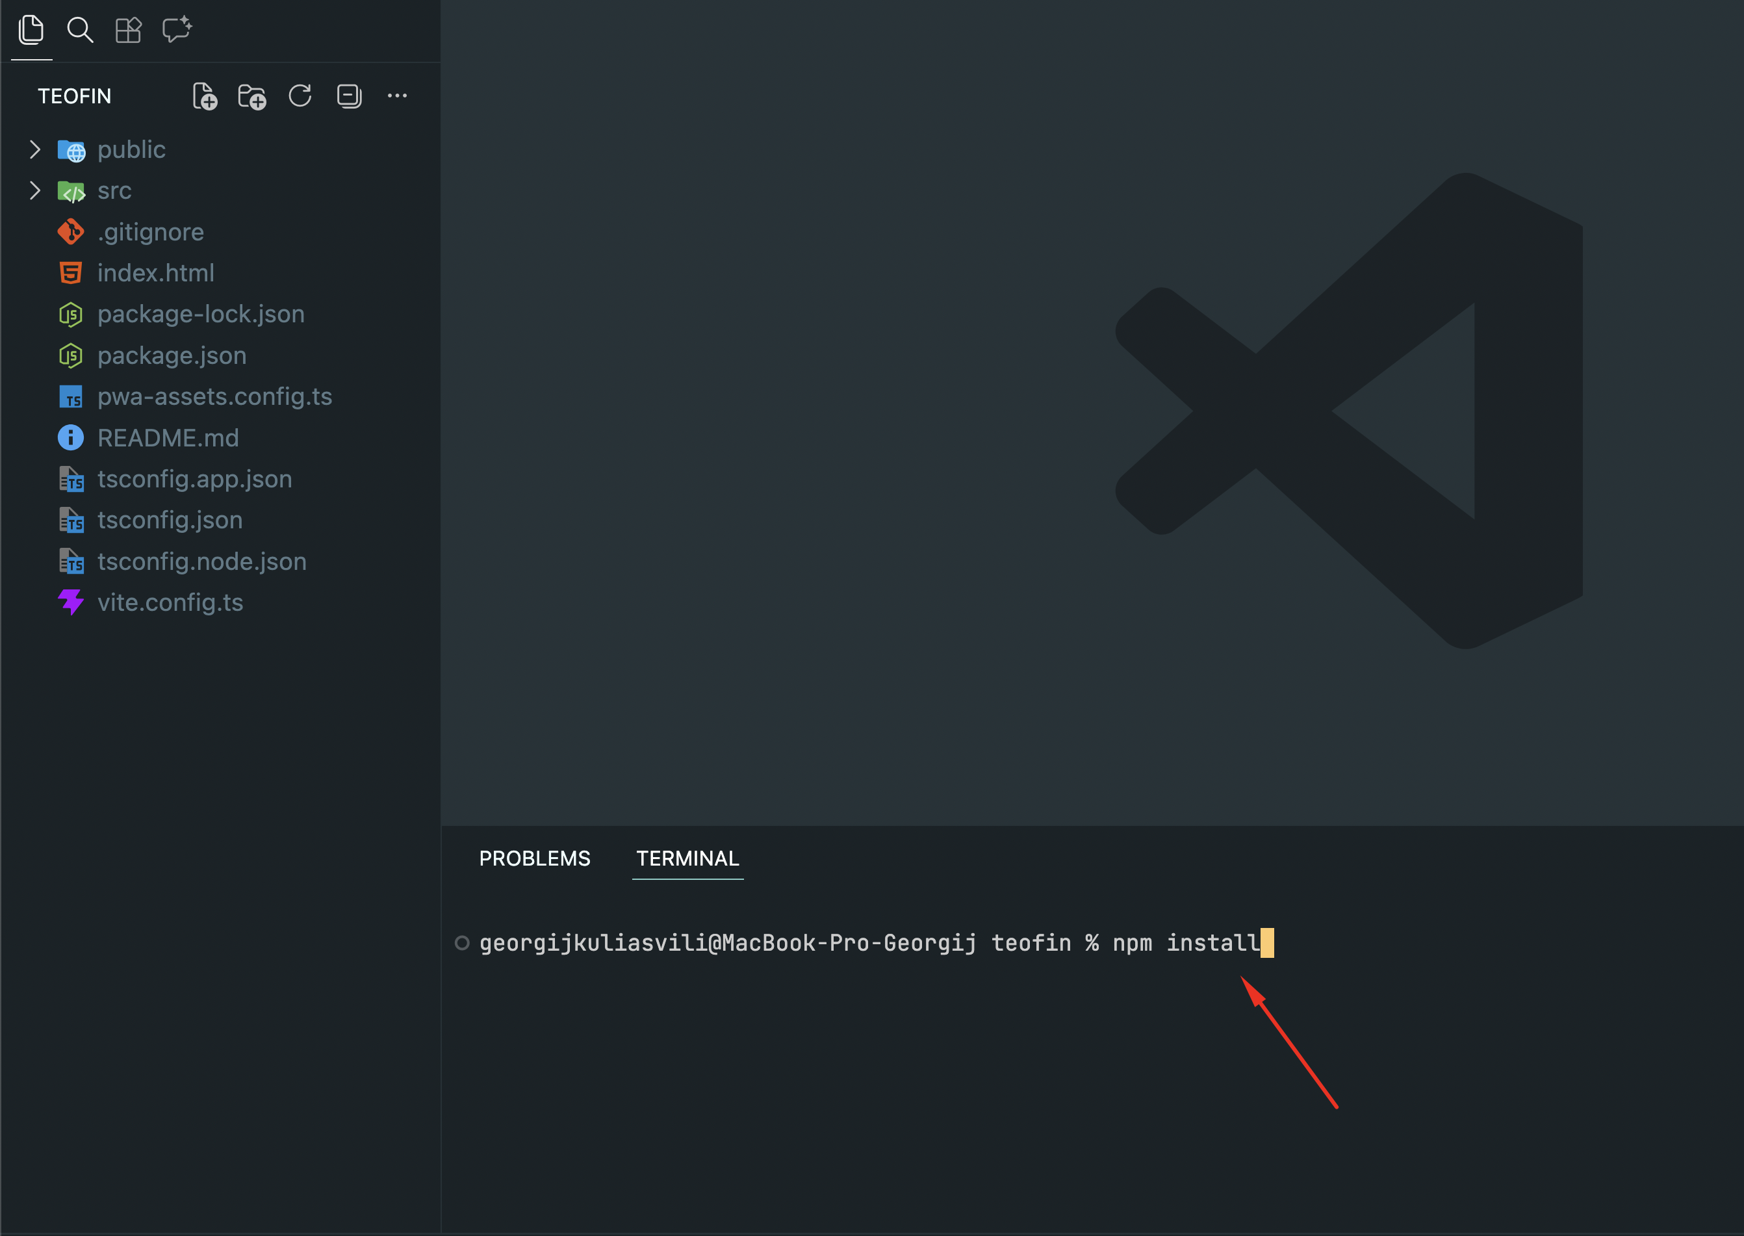
Task: Open vite.config.ts file
Action: pyautogui.click(x=170, y=603)
